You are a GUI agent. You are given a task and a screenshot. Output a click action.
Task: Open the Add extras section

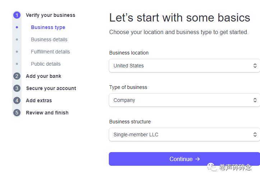pos(39,100)
